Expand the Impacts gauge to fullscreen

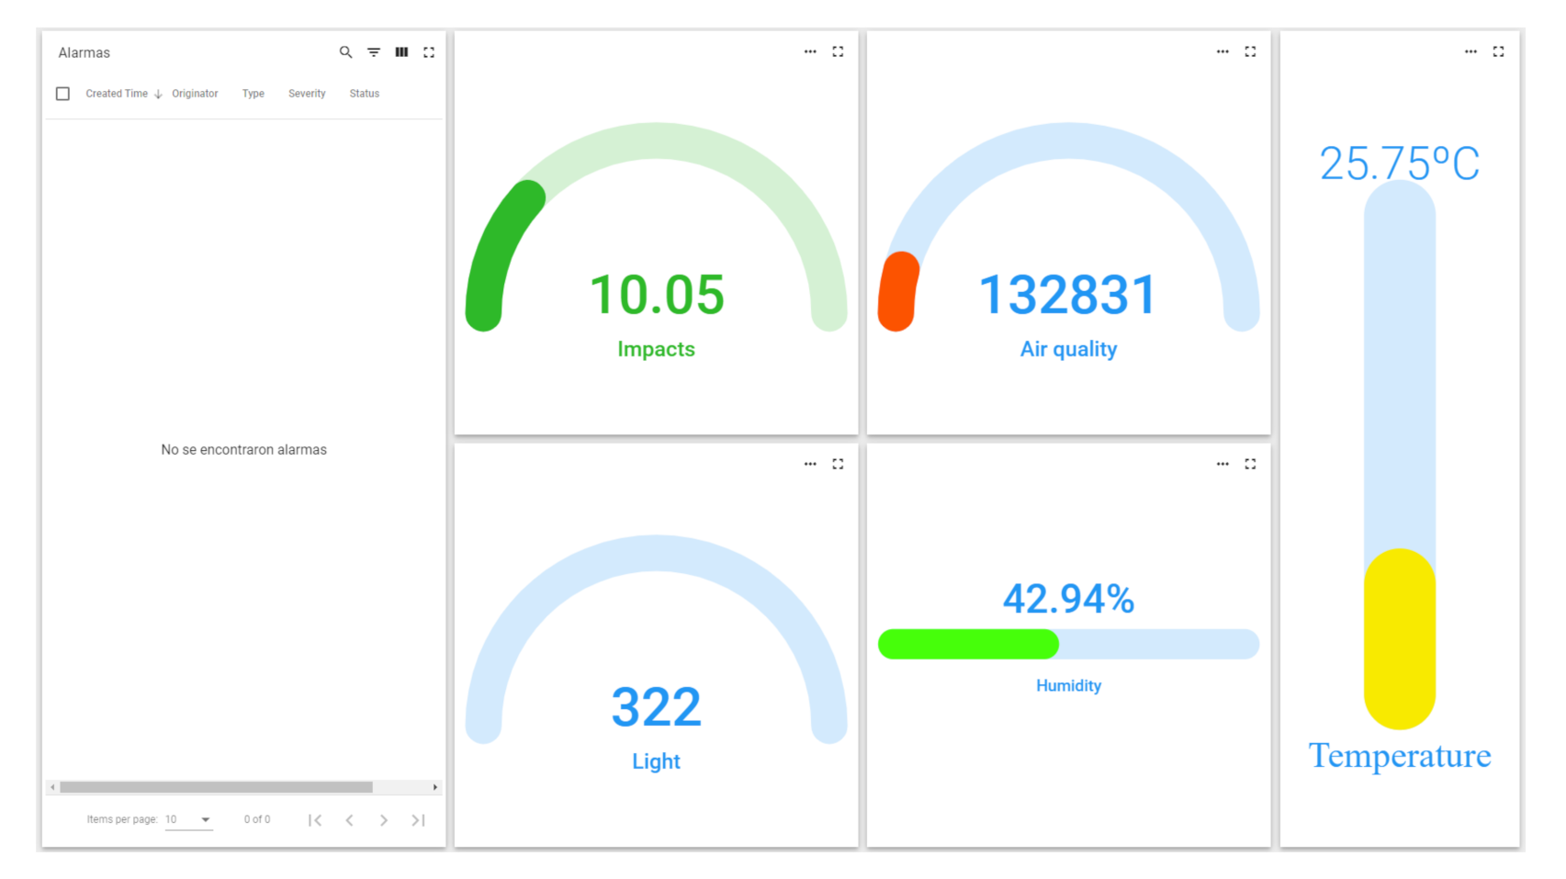pyautogui.click(x=838, y=51)
